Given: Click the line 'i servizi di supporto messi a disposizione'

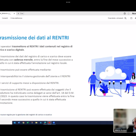Looking at the screenshot, I should 30,83.
